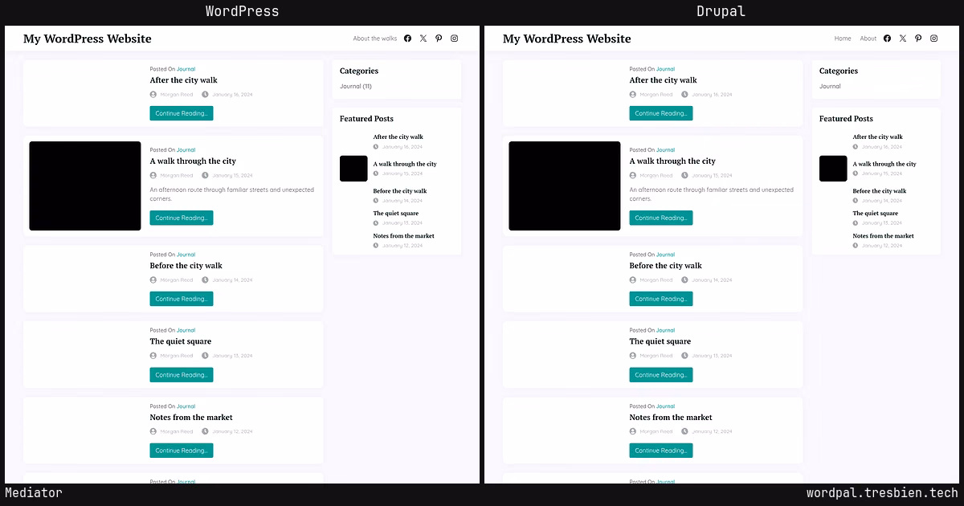Click 'Journal' link above 'Notes from the market' in Drupal pane
This screenshot has width=964, height=506.
(666, 406)
